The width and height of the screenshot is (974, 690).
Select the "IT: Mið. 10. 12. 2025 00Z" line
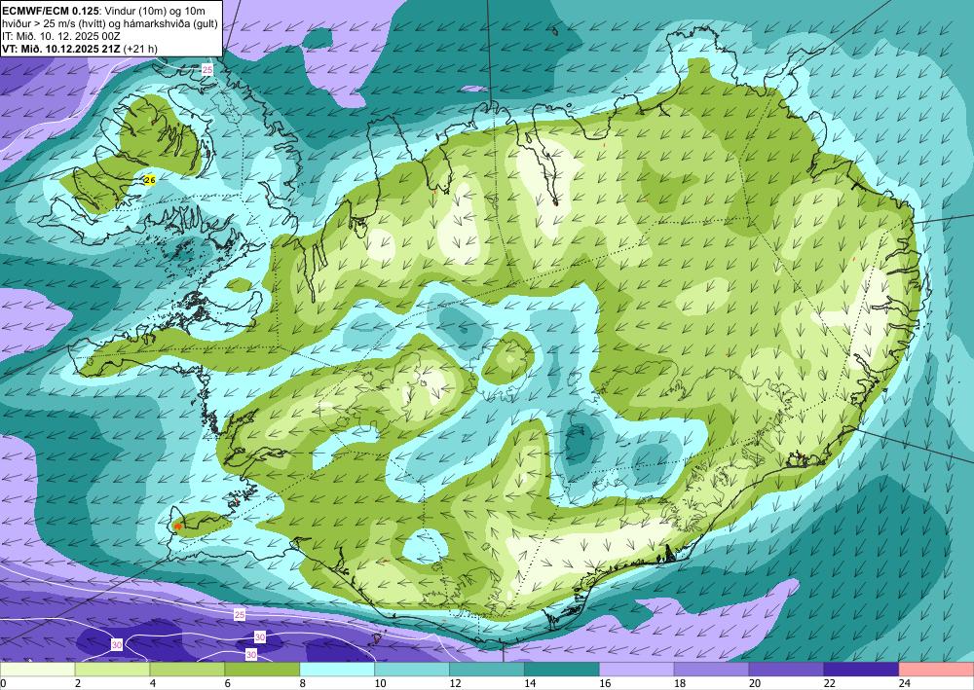pos(60,36)
